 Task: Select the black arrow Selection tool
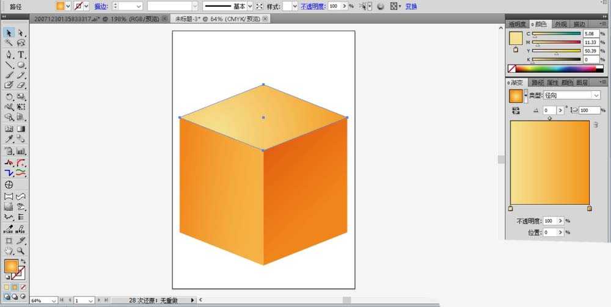pyautogui.click(x=9, y=33)
